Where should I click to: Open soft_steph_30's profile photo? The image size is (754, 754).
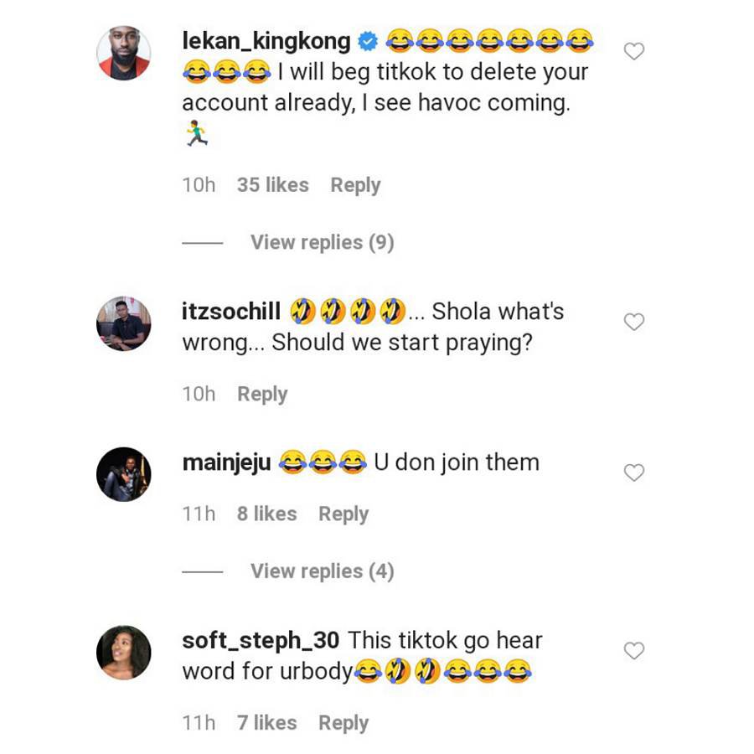pyautogui.click(x=124, y=652)
